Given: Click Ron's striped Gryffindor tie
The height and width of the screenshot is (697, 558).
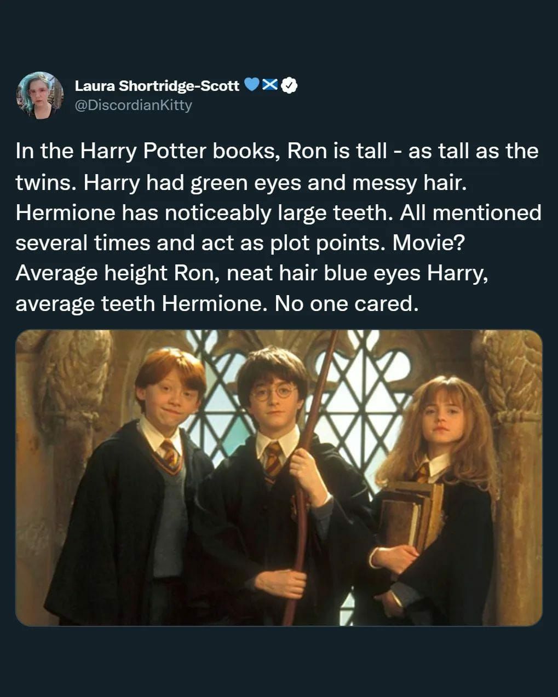Looking at the screenshot, I should 170,457.
